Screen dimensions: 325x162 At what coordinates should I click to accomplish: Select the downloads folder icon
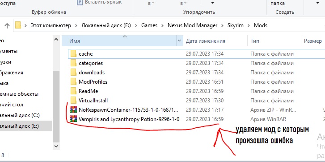pos(73,73)
